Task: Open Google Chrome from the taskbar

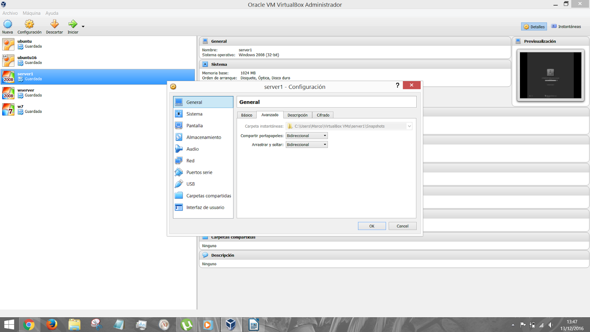Action: tap(29, 324)
